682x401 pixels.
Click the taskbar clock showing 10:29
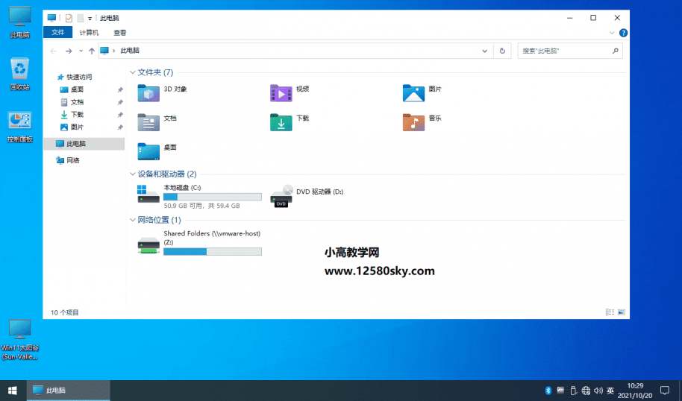coord(635,391)
